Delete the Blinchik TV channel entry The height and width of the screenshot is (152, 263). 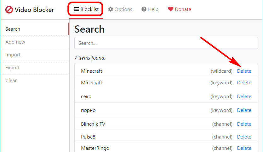click(244, 124)
